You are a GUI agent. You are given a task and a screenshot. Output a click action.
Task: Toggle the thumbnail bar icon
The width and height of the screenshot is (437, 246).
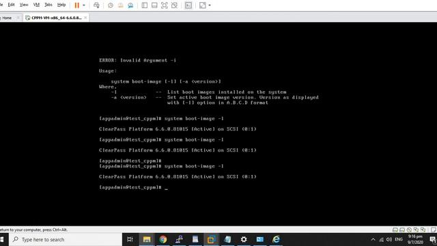coord(154,5)
